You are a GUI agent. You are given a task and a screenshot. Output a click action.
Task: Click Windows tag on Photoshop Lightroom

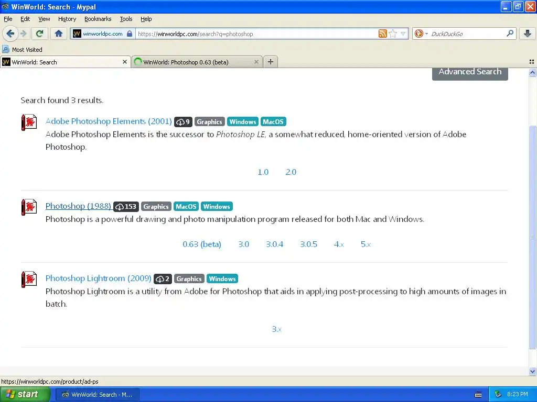pos(222,279)
